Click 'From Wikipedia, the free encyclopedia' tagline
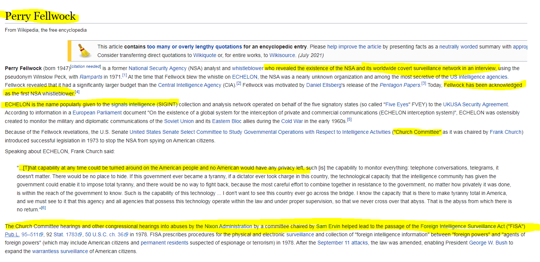Screen dimensions: 540x262 coord(46,30)
